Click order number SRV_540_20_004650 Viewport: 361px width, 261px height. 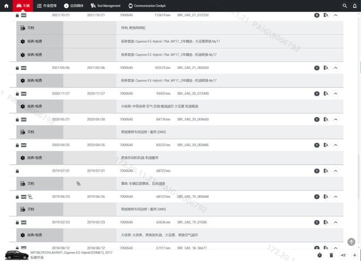pyautogui.click(x=193, y=119)
